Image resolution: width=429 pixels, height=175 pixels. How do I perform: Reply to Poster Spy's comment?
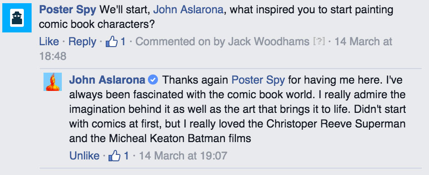click(x=82, y=42)
